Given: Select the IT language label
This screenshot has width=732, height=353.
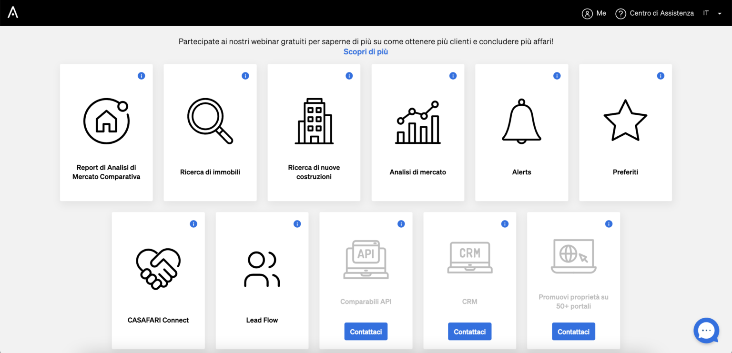Looking at the screenshot, I should pyautogui.click(x=706, y=13).
